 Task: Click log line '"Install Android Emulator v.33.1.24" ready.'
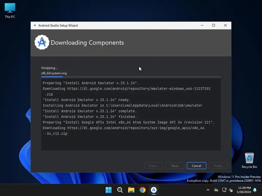(x=86, y=100)
